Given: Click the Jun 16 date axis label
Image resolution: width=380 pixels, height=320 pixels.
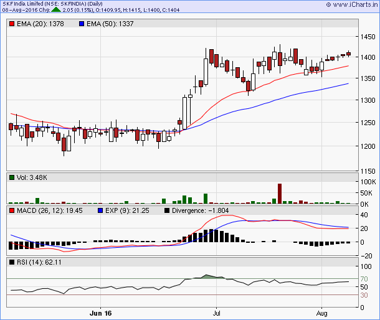Looking at the screenshot, I should (100, 313).
